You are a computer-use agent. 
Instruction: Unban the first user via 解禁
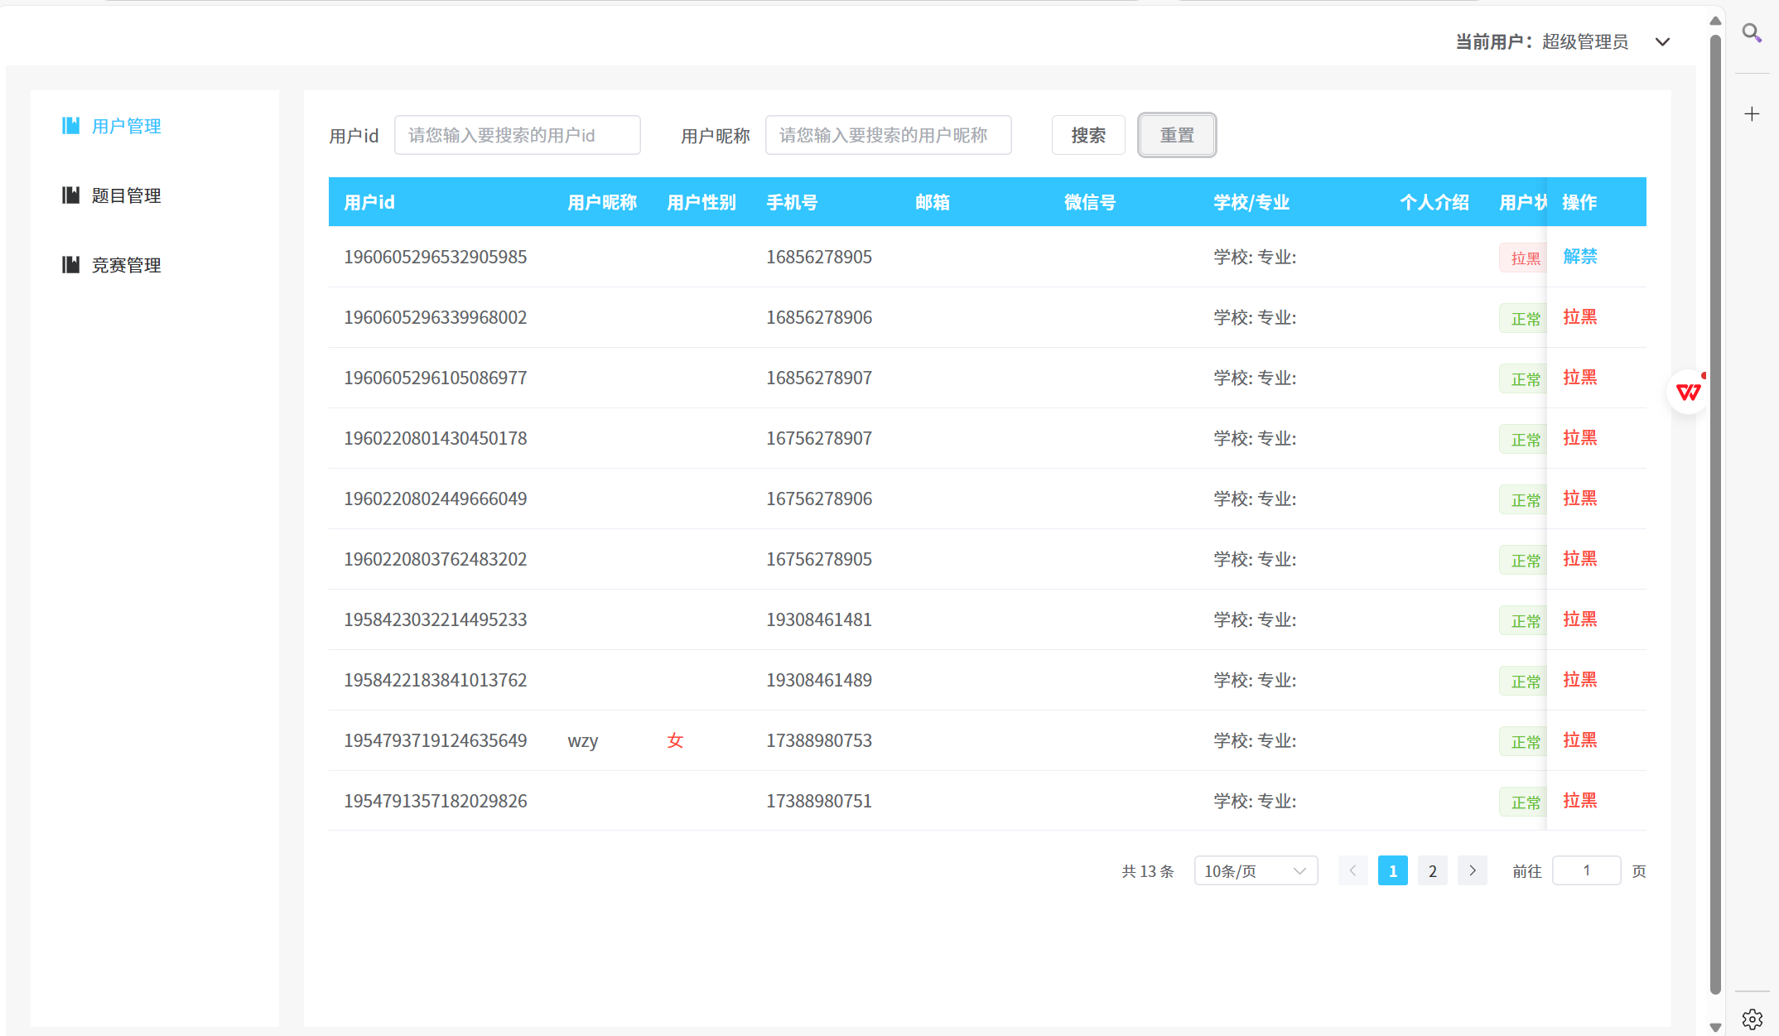pyautogui.click(x=1579, y=257)
